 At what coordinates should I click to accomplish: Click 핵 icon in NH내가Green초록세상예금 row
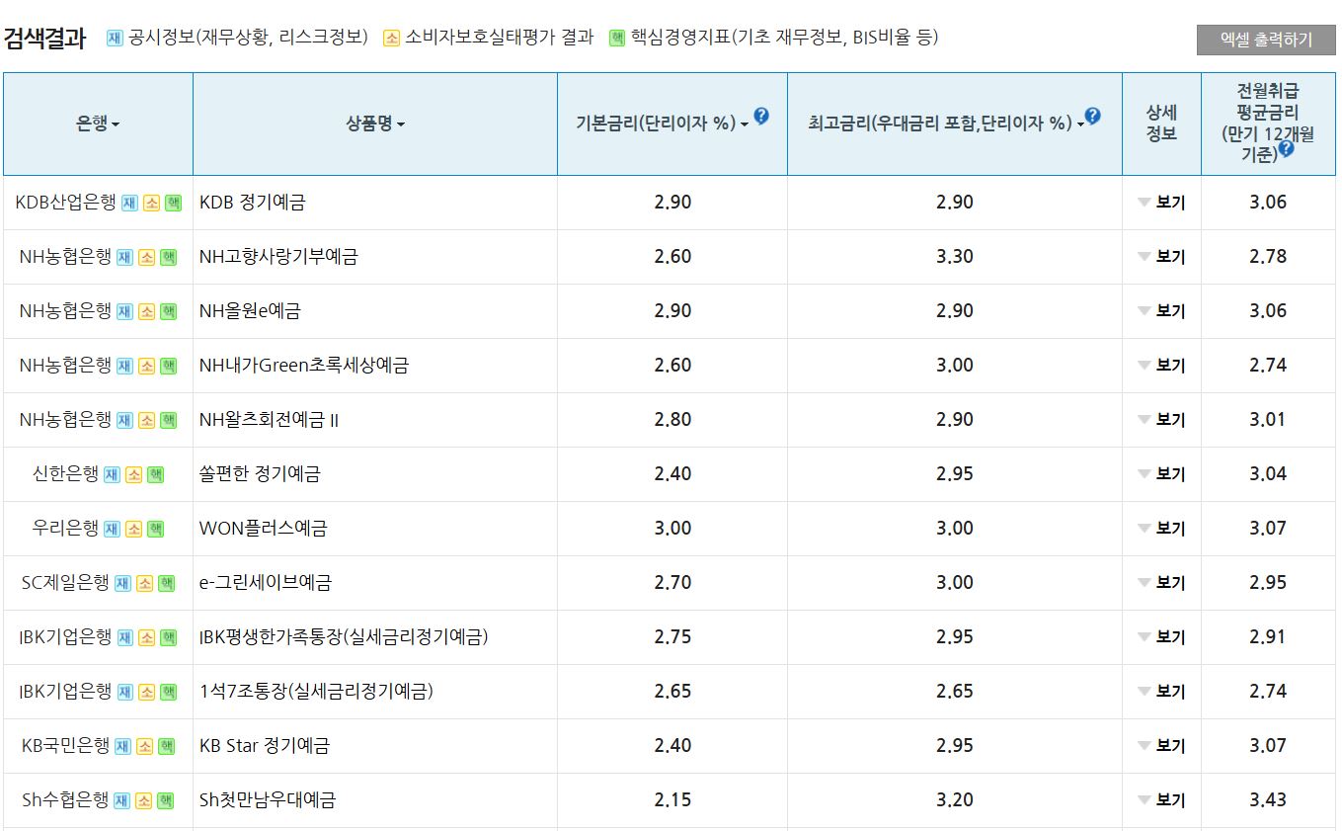(168, 366)
